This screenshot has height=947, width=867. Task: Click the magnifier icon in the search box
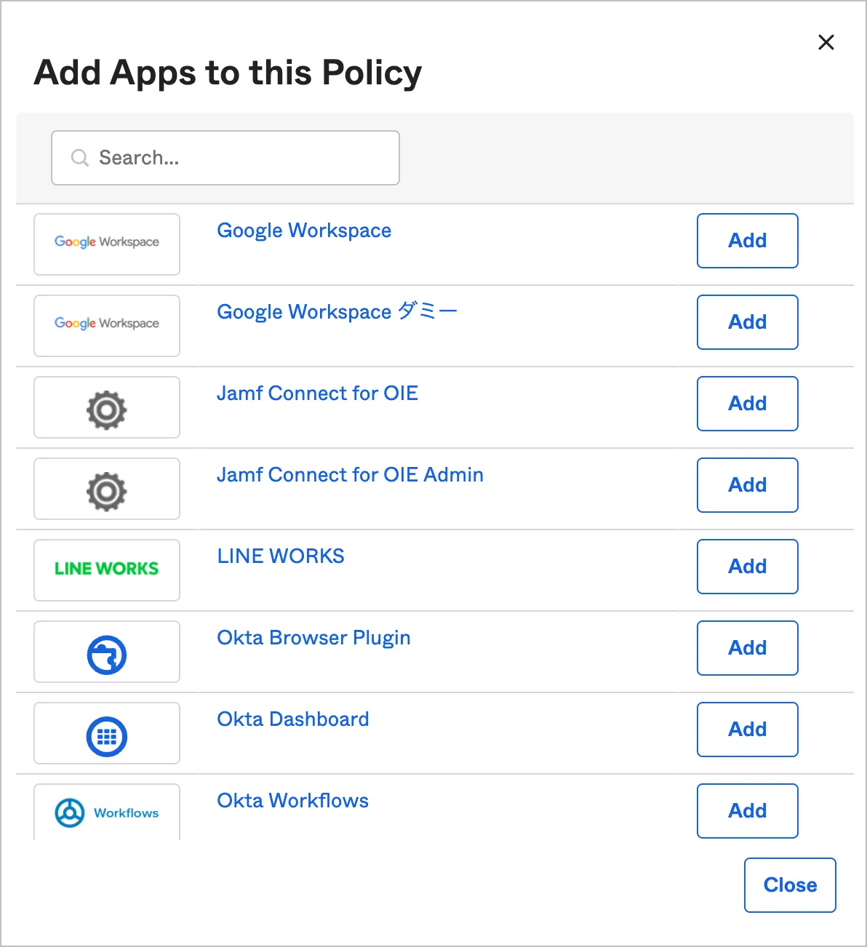(x=79, y=158)
